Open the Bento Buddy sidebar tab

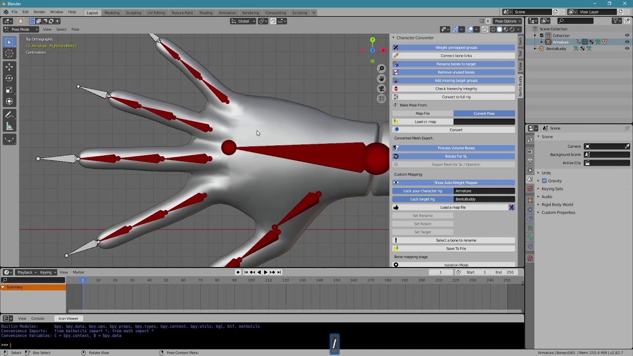(x=520, y=86)
